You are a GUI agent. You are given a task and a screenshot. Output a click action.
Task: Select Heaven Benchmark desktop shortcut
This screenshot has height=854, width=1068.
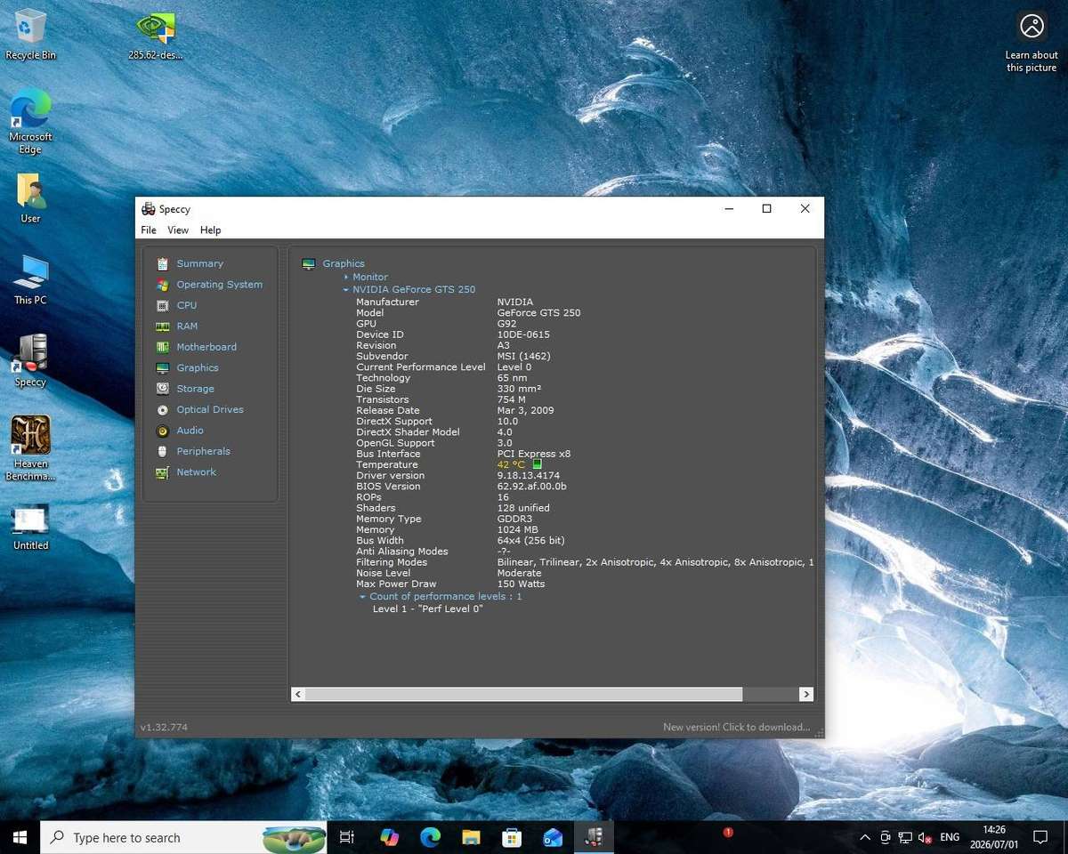point(30,448)
